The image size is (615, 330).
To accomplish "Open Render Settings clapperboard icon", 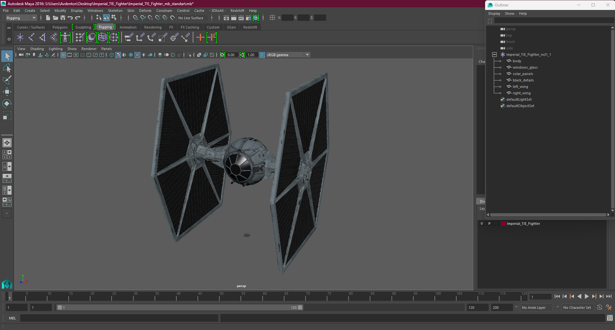I will pos(249,18).
